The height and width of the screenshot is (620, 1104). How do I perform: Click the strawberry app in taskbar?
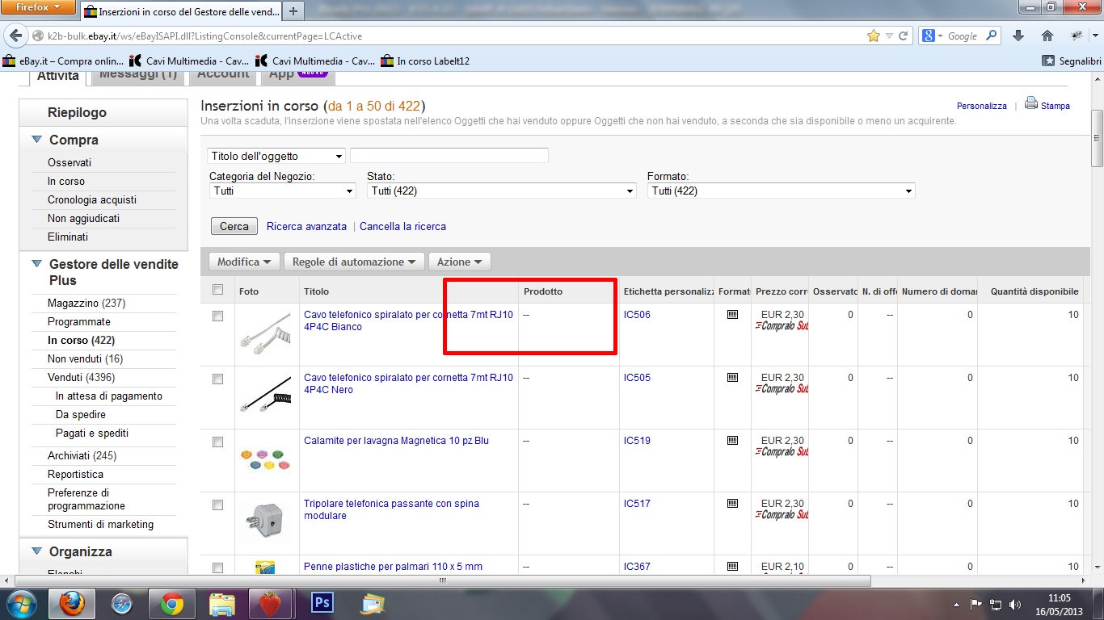tap(272, 604)
